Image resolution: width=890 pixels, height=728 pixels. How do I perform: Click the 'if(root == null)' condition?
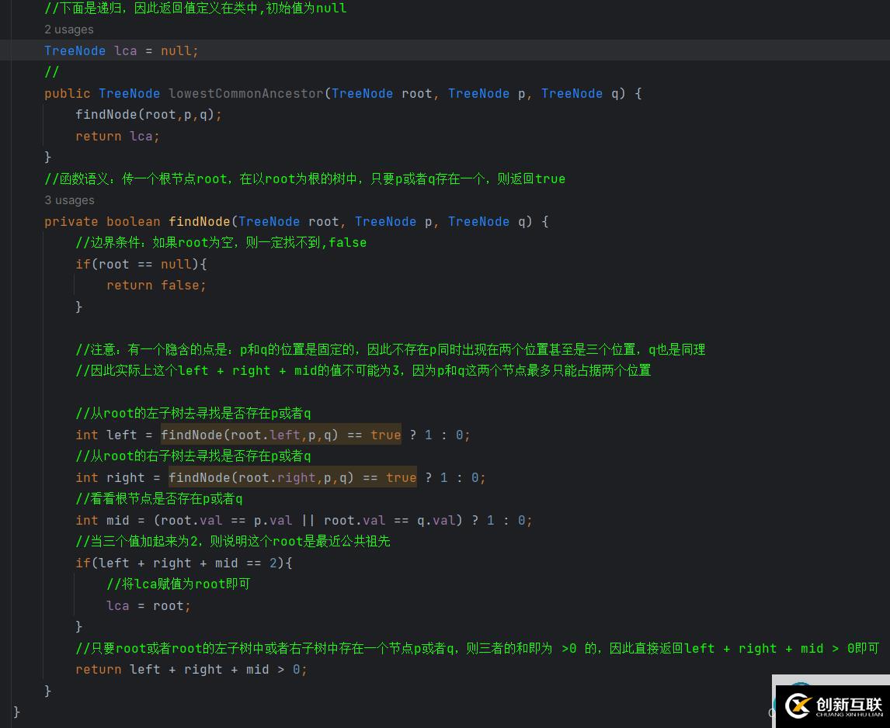pos(141,264)
